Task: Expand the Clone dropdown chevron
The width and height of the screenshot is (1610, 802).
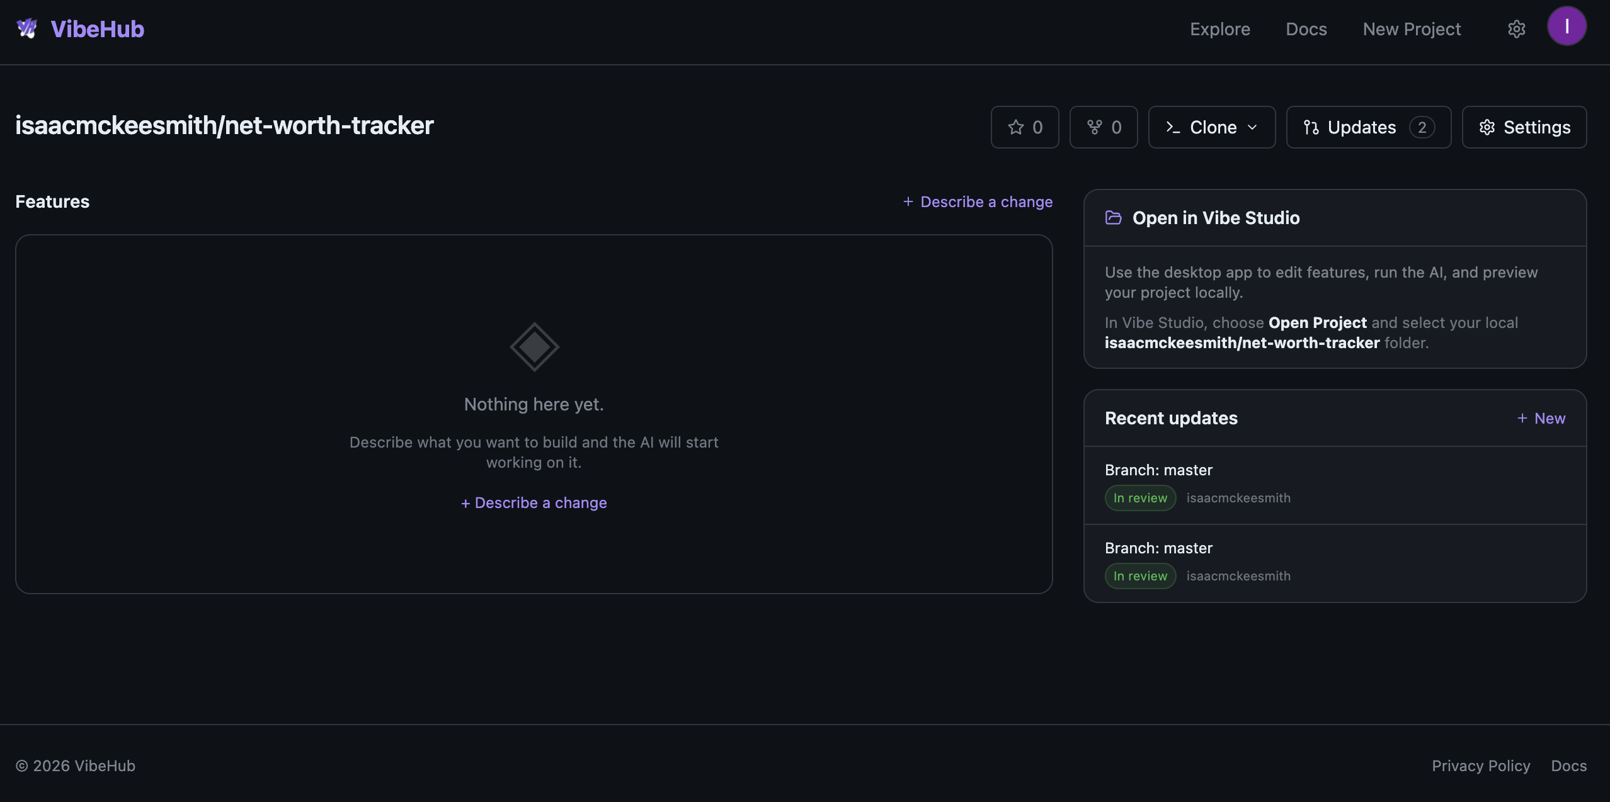Action: point(1252,127)
